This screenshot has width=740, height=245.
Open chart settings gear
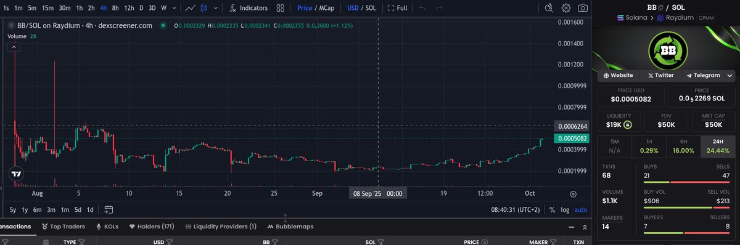[566, 8]
